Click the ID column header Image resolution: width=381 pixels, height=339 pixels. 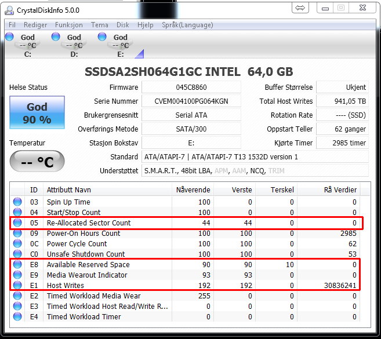point(34,189)
